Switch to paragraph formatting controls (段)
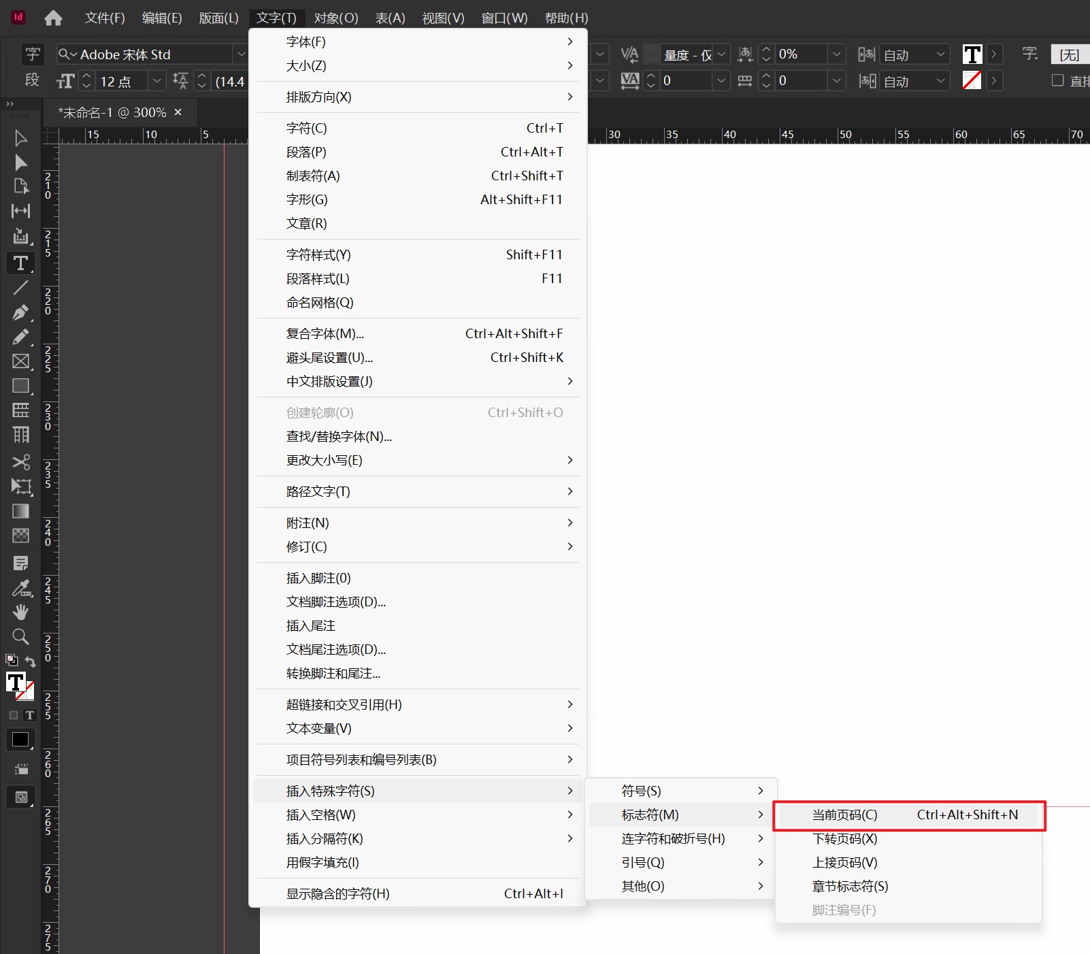 pyautogui.click(x=32, y=80)
